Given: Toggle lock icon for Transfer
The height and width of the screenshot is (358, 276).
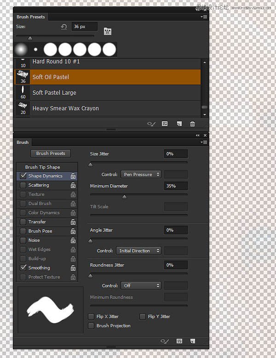Looking at the screenshot, I should coord(73,222).
